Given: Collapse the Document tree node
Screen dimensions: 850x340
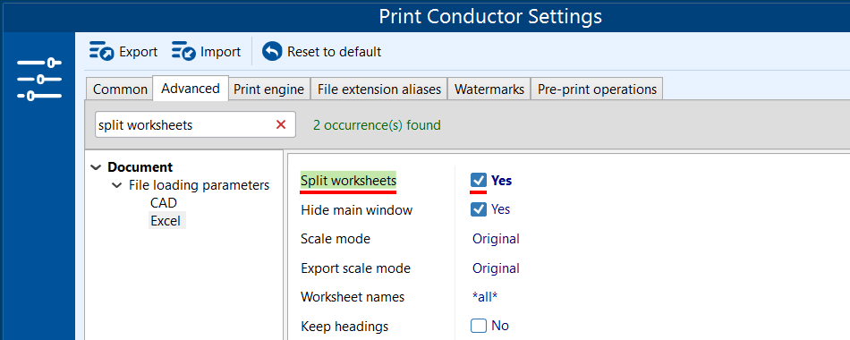Looking at the screenshot, I should pos(96,167).
